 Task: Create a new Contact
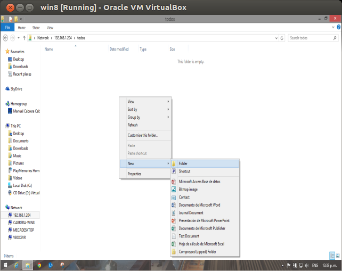[x=205, y=197]
